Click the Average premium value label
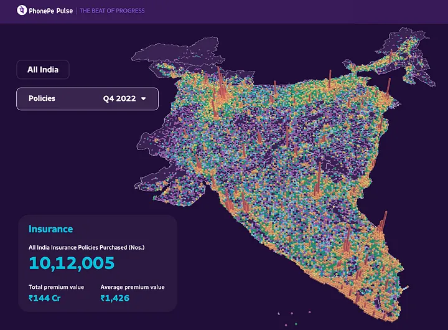This screenshot has height=330, width=448. pyautogui.click(x=133, y=287)
